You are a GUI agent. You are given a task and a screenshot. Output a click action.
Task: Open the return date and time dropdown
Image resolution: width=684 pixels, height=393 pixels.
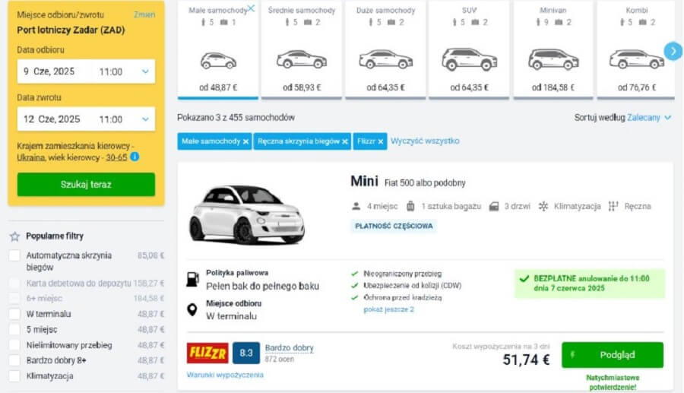click(145, 119)
